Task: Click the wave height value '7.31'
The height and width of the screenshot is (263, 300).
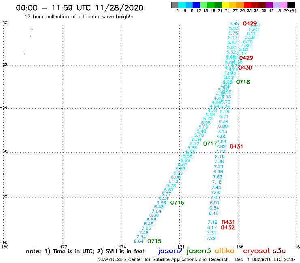Action: click(x=211, y=233)
